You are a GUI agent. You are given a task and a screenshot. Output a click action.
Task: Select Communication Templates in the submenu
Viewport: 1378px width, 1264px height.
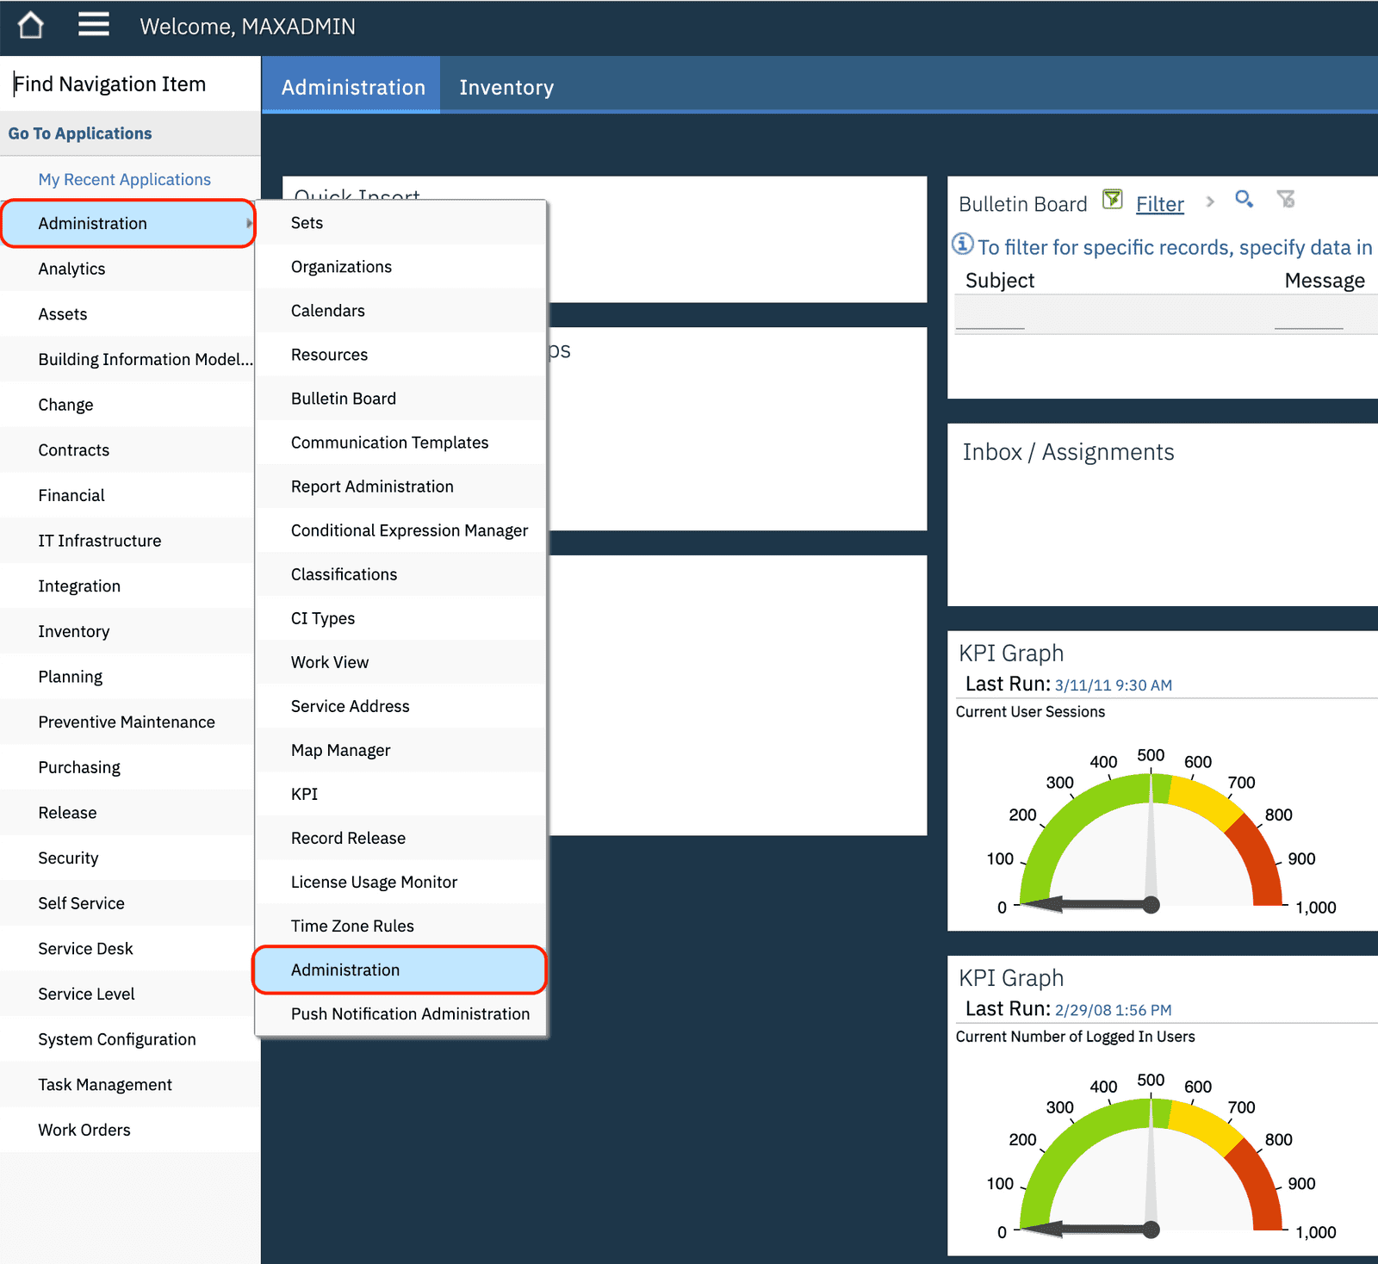coord(389,443)
